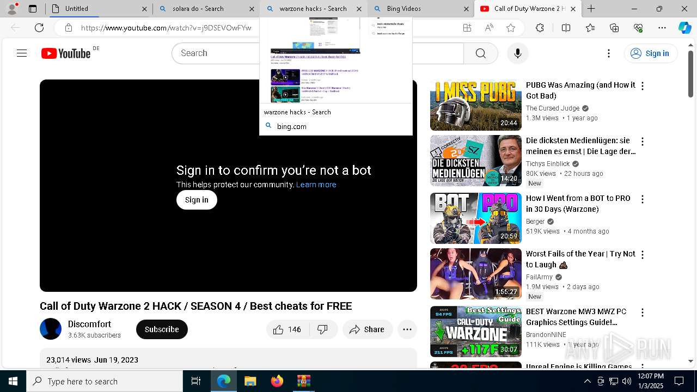Open BOT to PRO Warzone thumbnail

coord(476,218)
